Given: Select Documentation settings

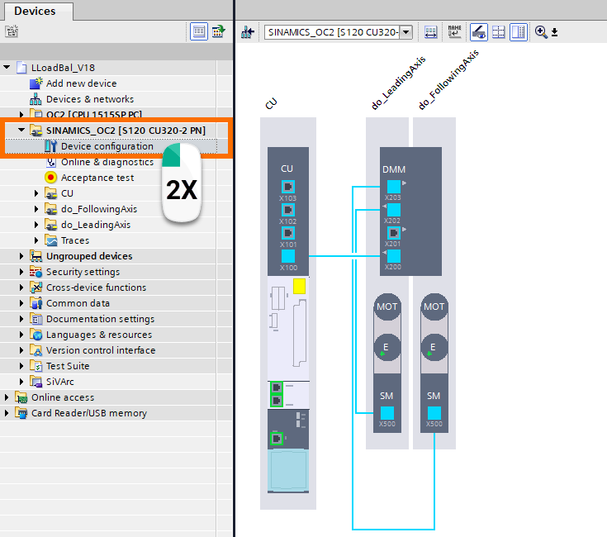Looking at the screenshot, I should click(x=100, y=319).
